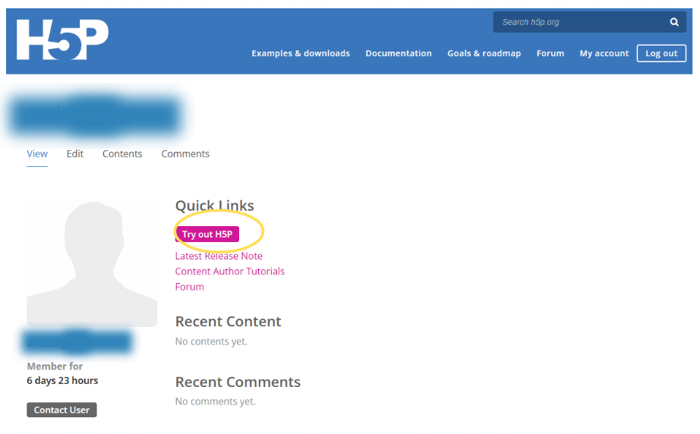Switch to the Contents tab
Screen dimensions: 700x434
122,154
